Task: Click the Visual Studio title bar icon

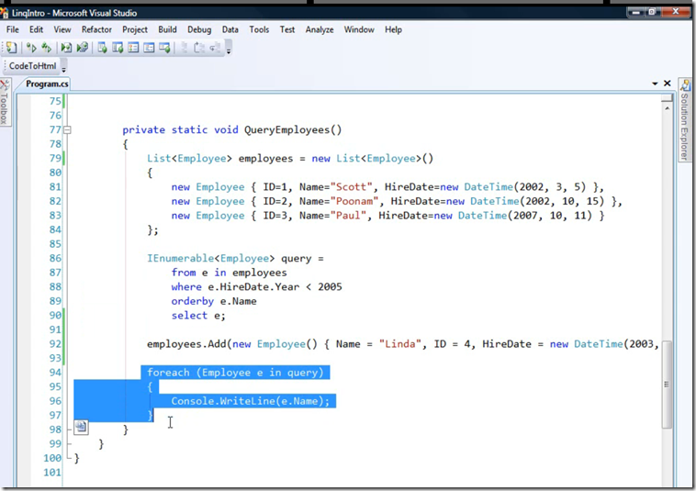Action: pyautogui.click(x=5, y=13)
